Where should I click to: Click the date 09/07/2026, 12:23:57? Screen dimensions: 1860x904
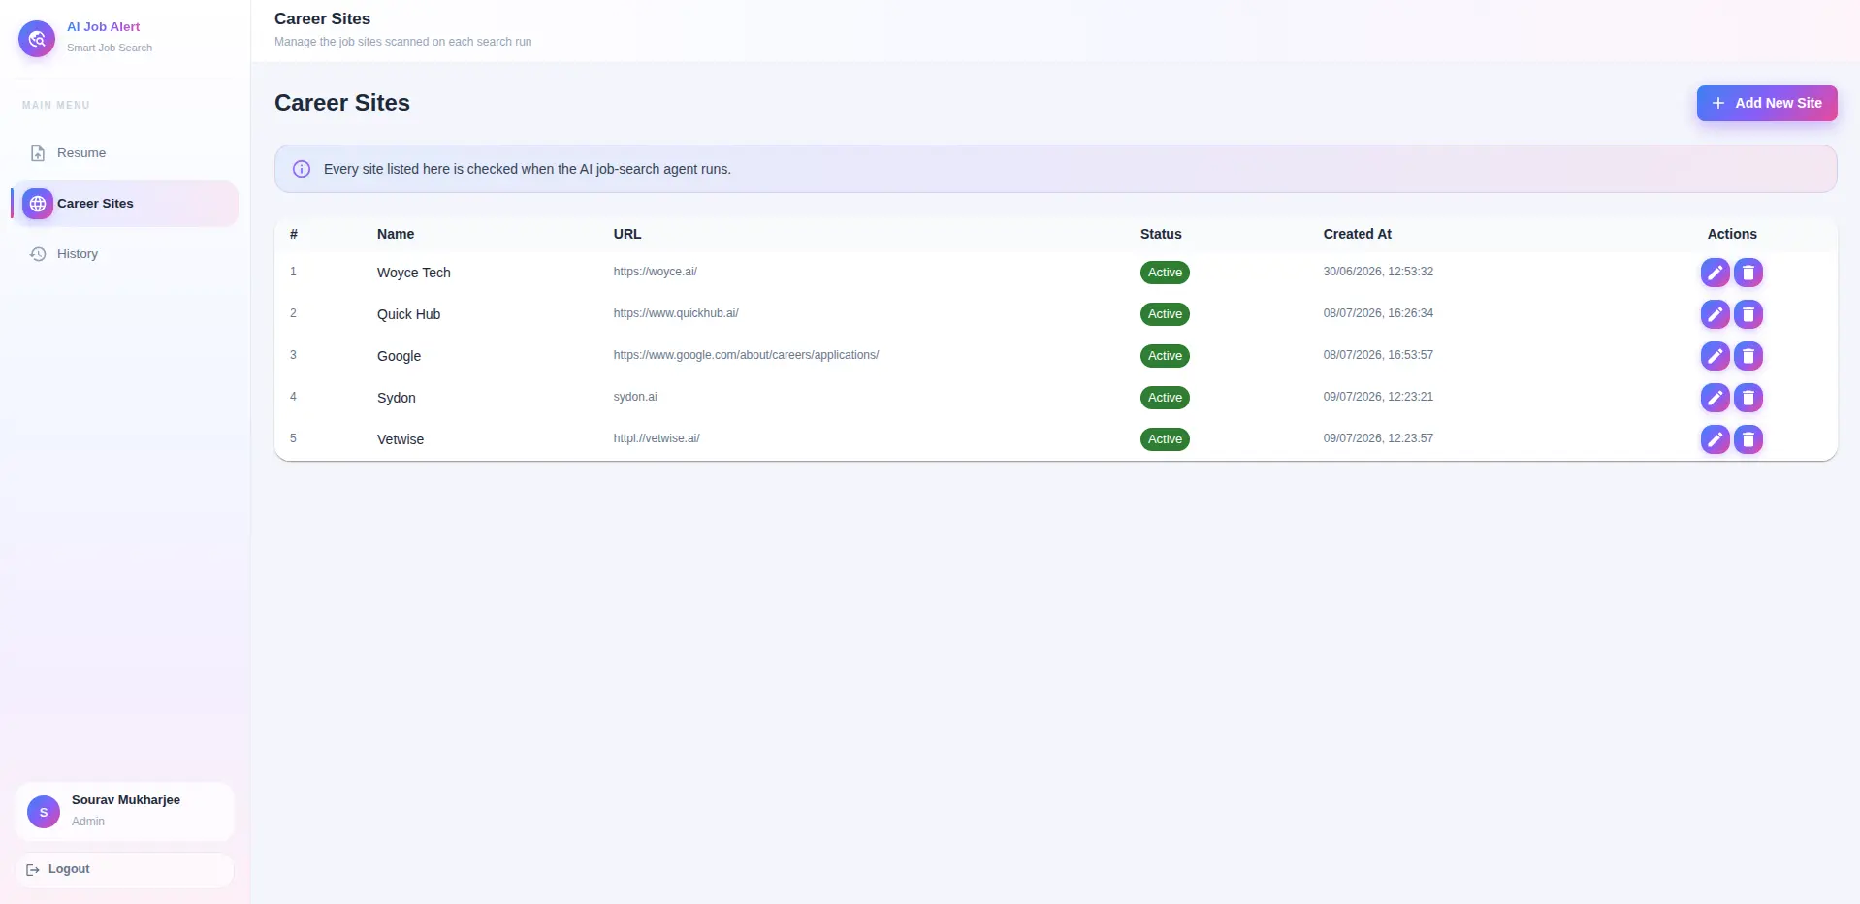click(1378, 438)
